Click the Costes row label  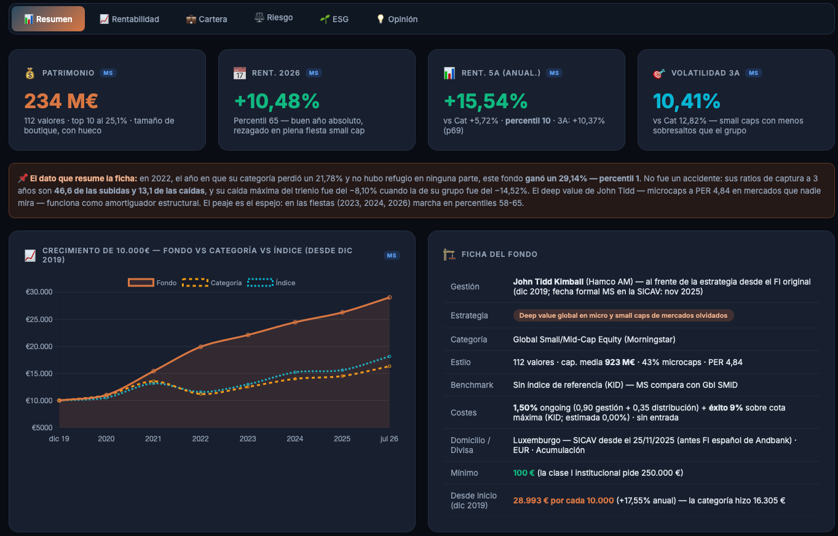click(464, 412)
